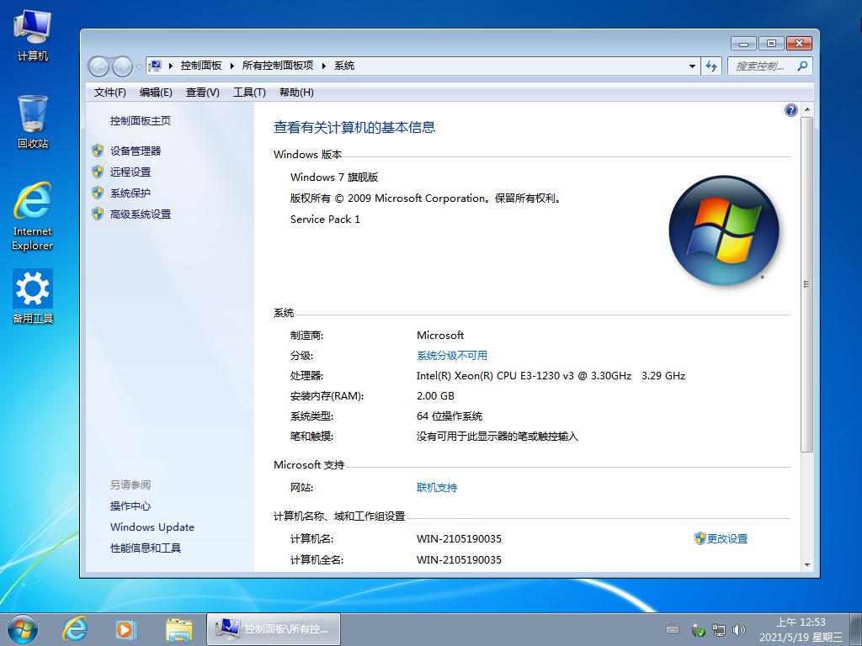Click the heading 查看有关计算机的基本信息
Viewport: 862px width, 646px height.
click(x=354, y=128)
